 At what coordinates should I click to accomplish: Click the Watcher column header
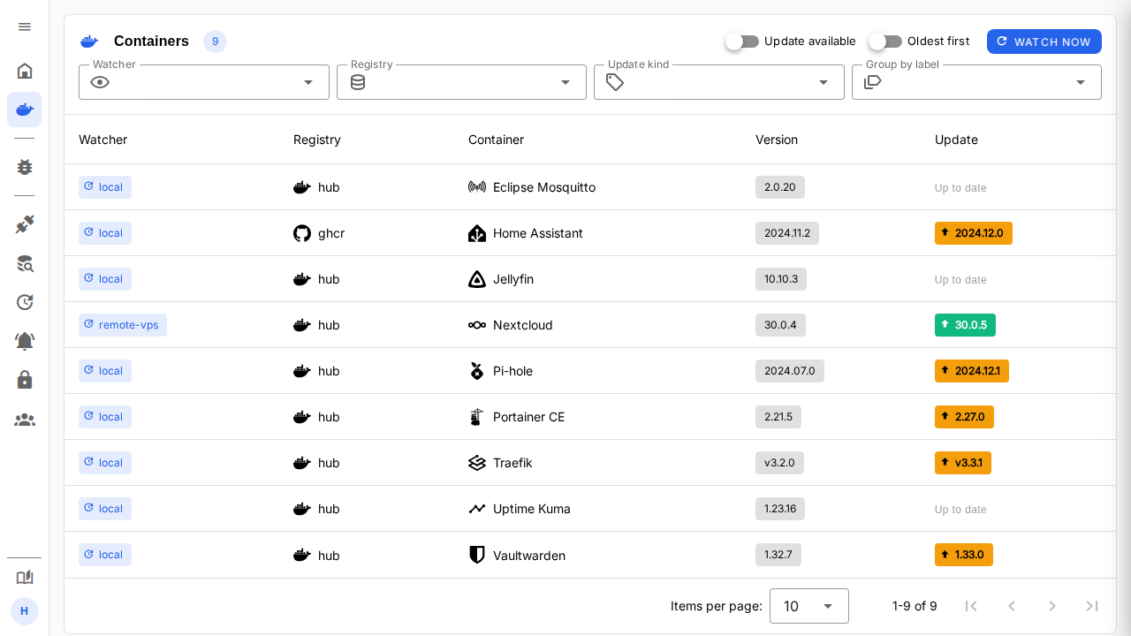coord(102,140)
